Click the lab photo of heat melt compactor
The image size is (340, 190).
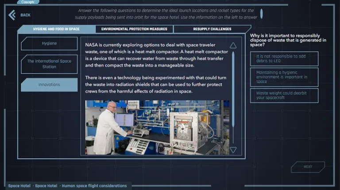[x=157, y=127]
